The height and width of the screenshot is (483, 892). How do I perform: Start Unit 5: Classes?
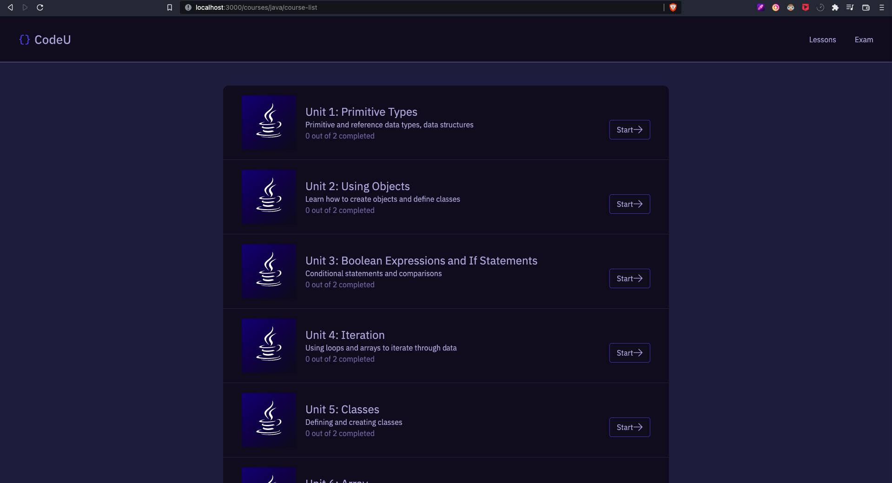pos(629,427)
